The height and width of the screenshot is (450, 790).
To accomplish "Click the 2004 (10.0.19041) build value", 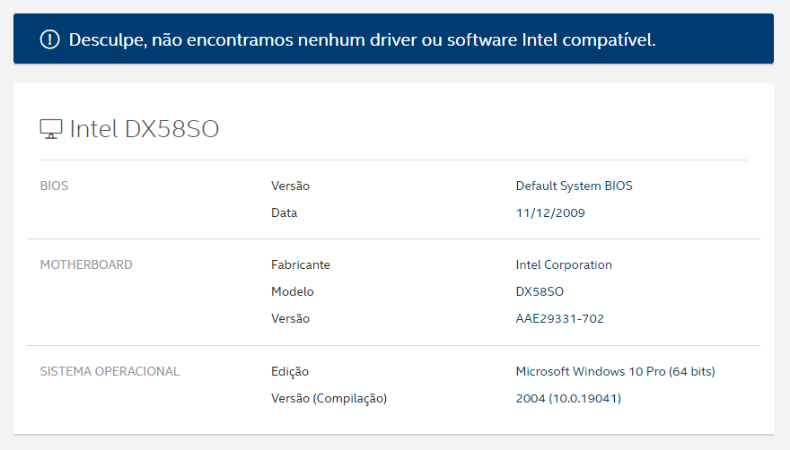I will click(x=568, y=398).
